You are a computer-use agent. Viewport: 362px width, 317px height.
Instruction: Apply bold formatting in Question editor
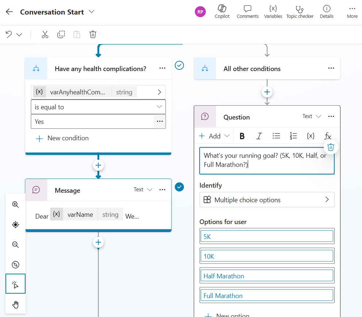242,136
